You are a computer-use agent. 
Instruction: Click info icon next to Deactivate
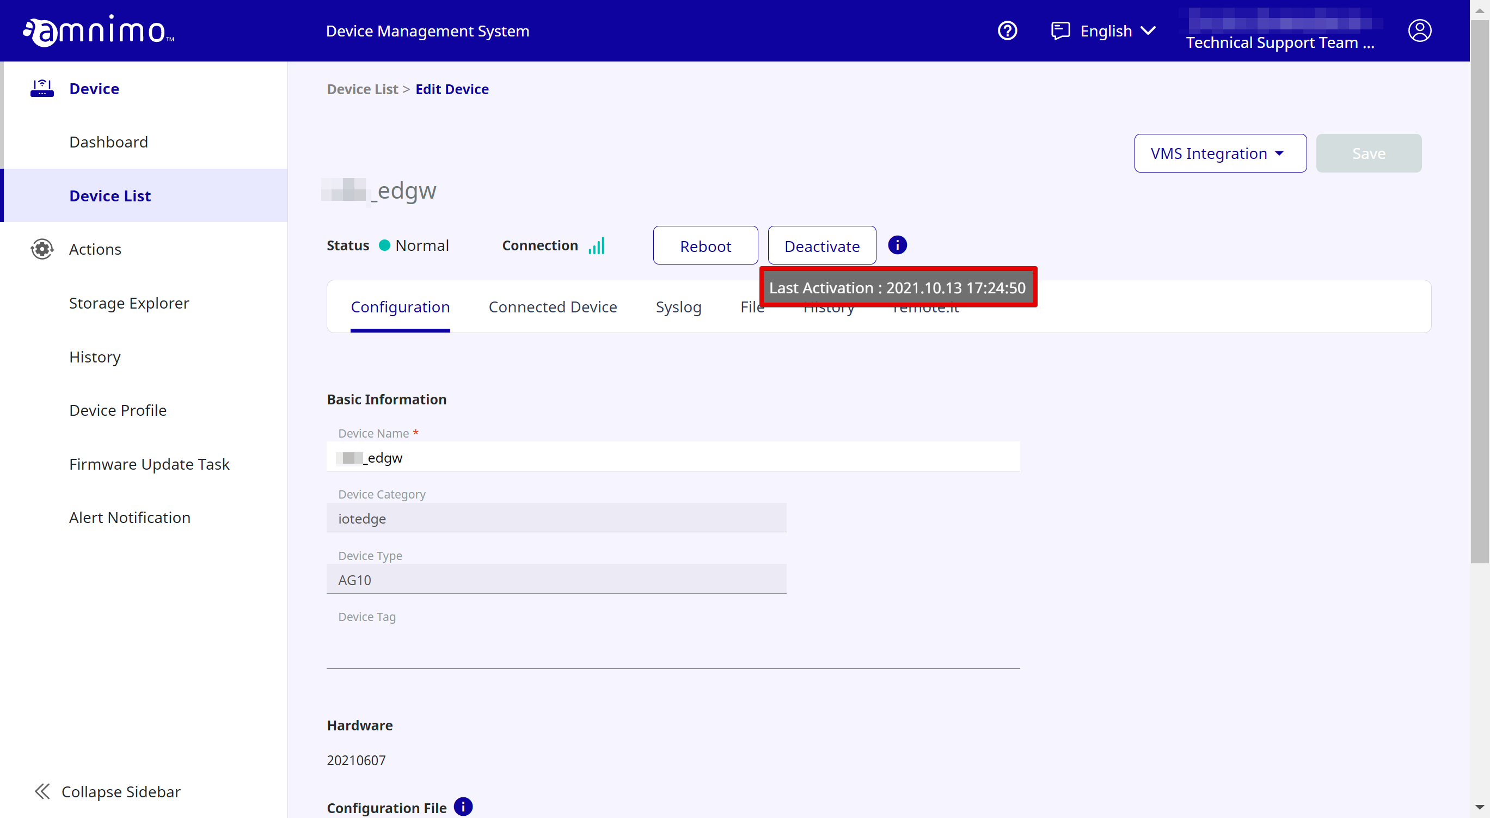tap(897, 245)
